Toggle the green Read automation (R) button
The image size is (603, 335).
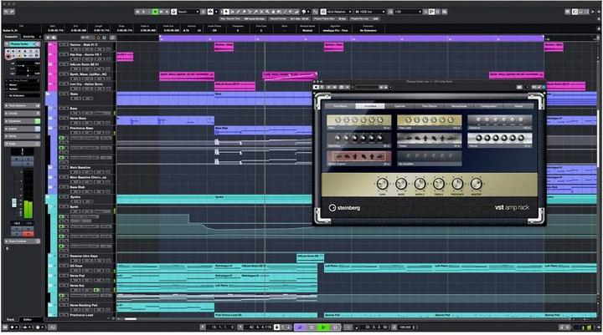click(x=155, y=12)
